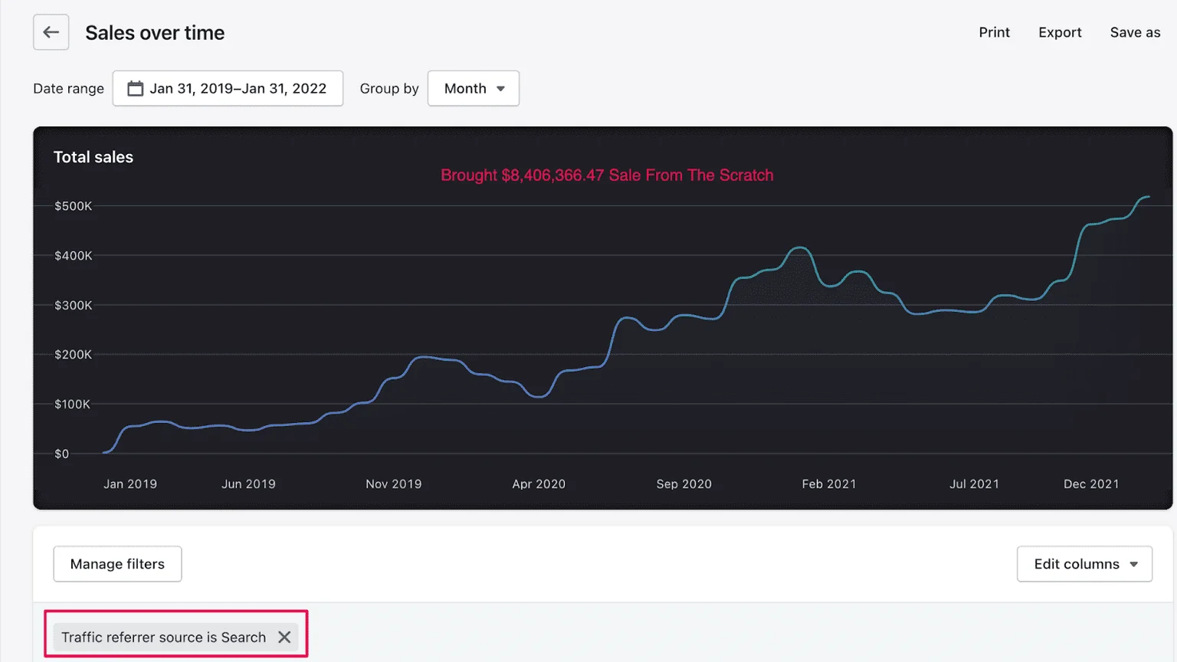Click the Apr 2020 axis label
This screenshot has width=1177, height=662.
pyautogui.click(x=539, y=484)
